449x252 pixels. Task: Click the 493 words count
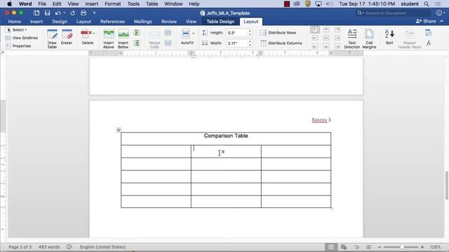49,247
